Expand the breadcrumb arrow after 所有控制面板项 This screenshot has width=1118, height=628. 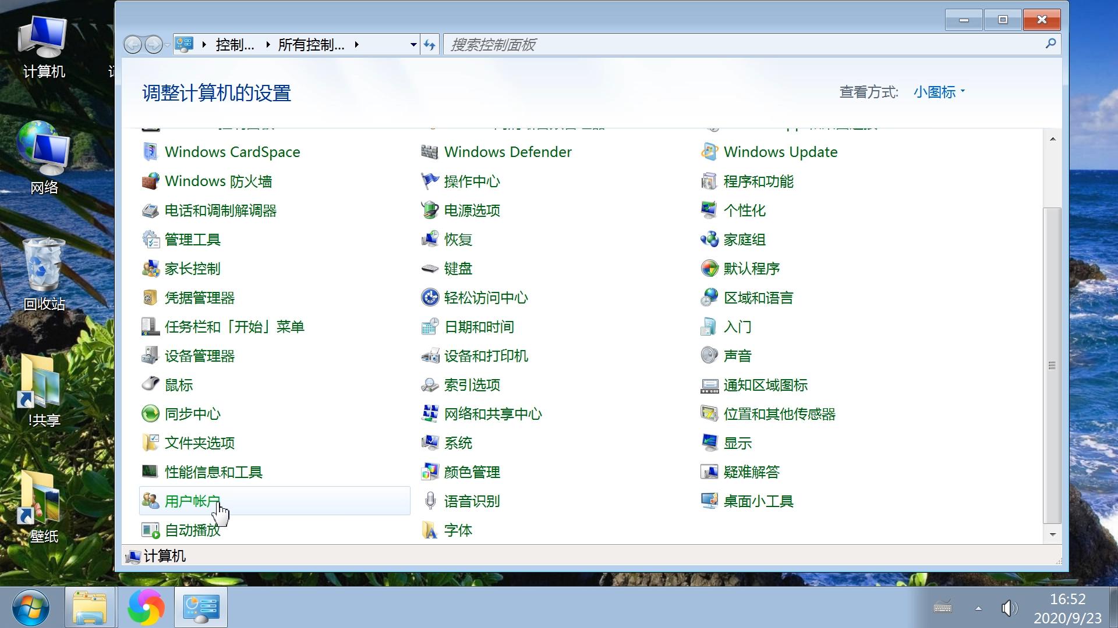358,44
